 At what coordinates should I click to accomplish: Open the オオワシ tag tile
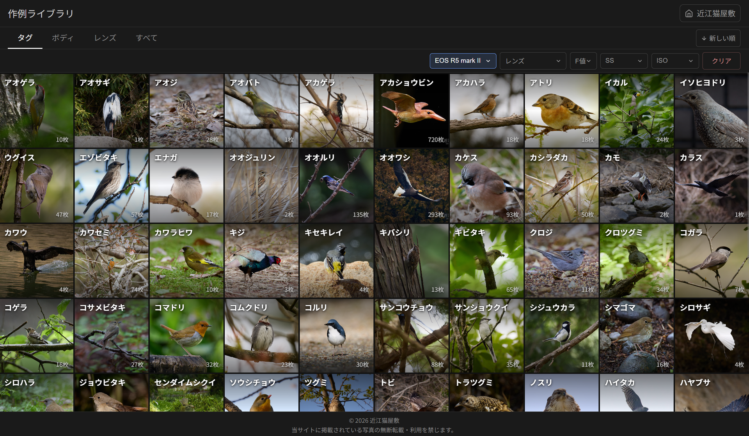411,186
